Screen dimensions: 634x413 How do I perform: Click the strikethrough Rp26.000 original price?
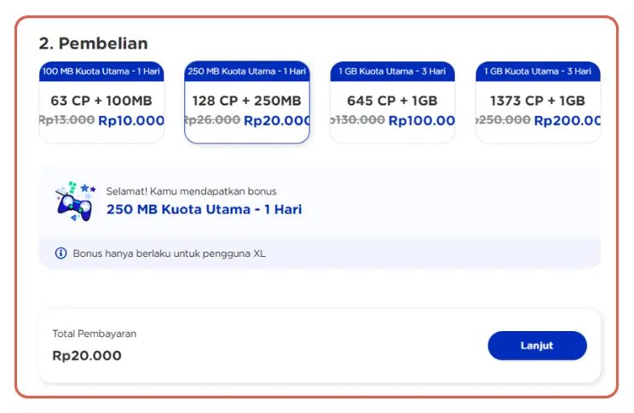213,121
